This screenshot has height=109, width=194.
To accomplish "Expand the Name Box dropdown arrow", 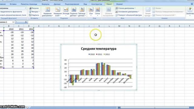I will (13, 22).
